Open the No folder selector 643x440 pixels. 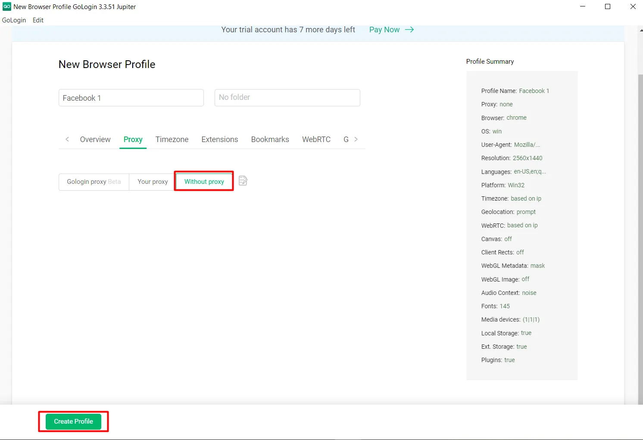click(x=287, y=98)
